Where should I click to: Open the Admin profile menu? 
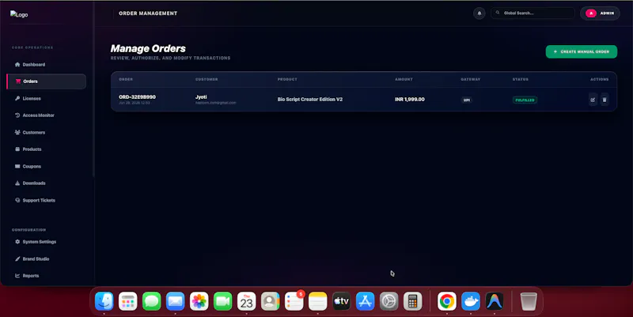[x=600, y=13]
